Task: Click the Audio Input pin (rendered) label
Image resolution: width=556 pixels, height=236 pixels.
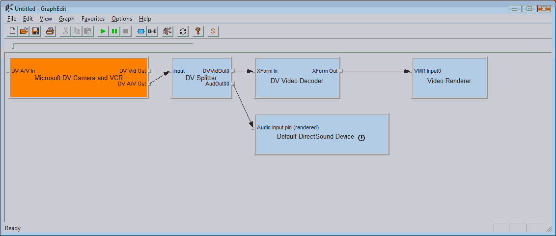Action: tap(288, 127)
